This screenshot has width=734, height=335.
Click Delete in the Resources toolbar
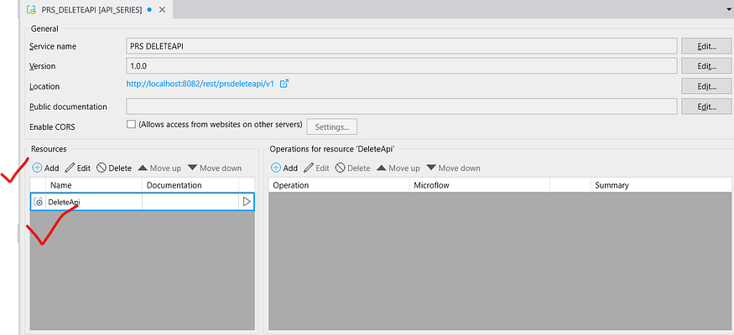(x=114, y=168)
